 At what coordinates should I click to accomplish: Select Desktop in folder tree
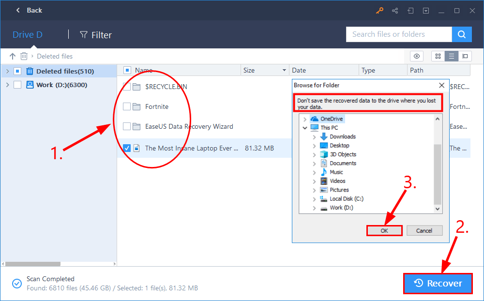pyautogui.click(x=339, y=145)
